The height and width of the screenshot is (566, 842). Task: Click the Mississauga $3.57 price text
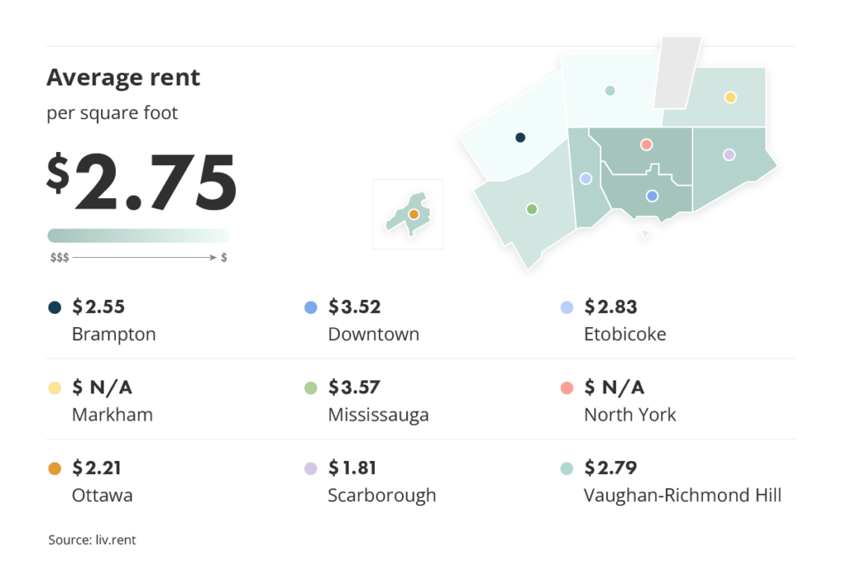coord(354,387)
